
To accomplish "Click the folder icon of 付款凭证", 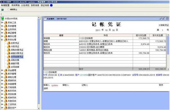I will 8,47.
